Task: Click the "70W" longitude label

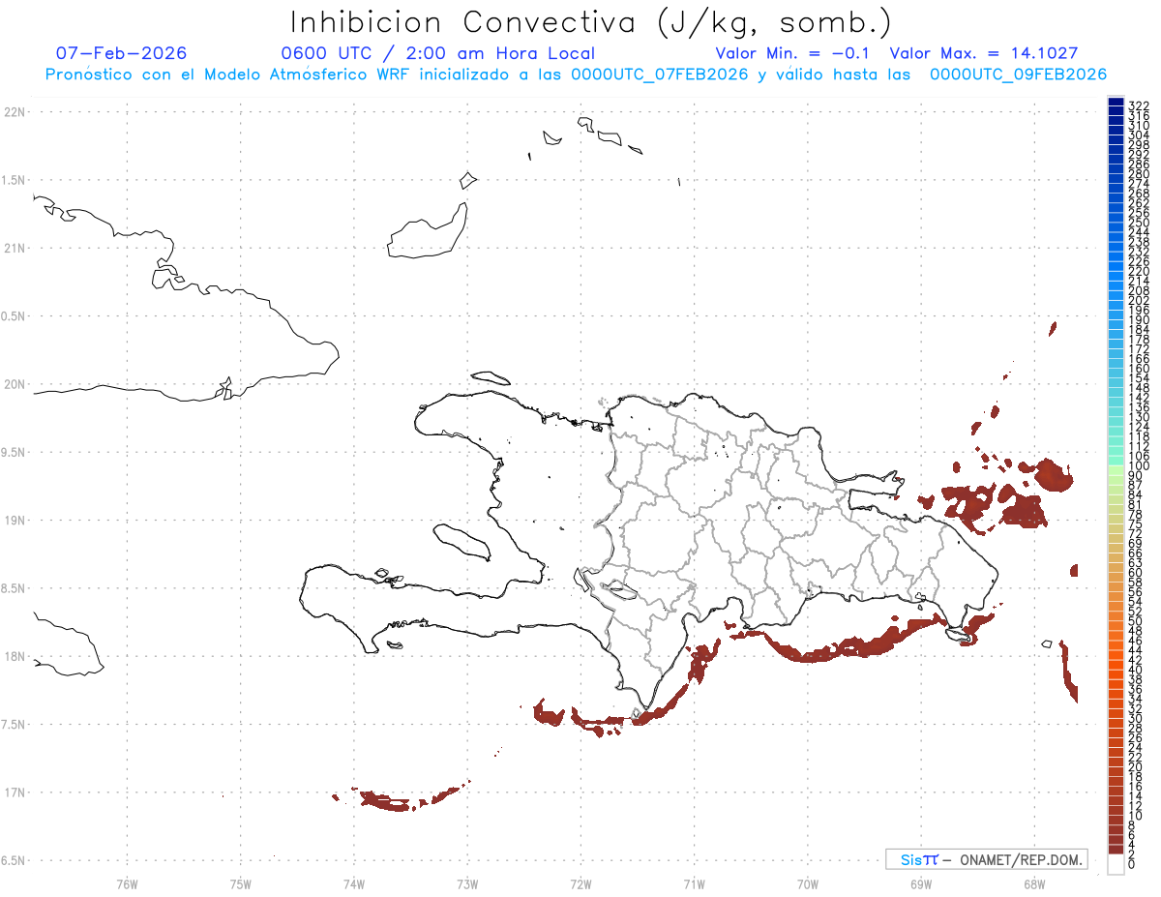Action: [808, 883]
